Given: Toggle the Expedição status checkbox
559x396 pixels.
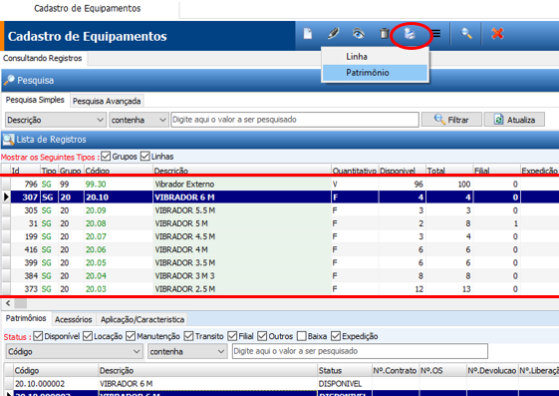Looking at the screenshot, I should pos(336,336).
